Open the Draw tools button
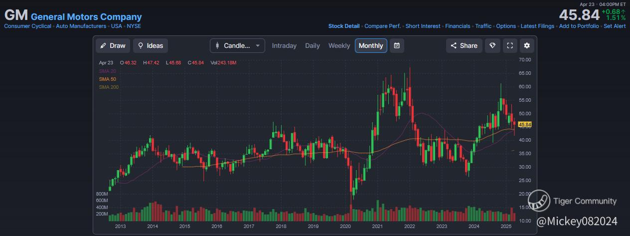The image size is (630, 236). click(113, 45)
